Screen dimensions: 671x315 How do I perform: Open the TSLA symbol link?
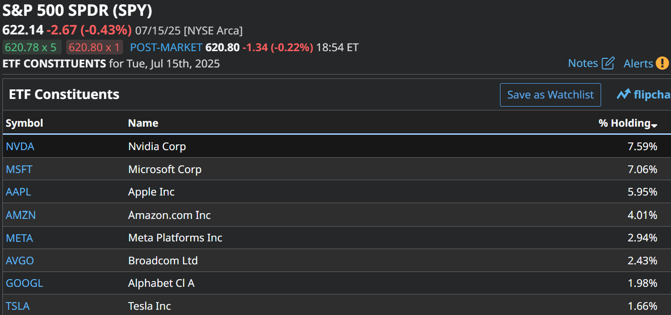click(18, 306)
